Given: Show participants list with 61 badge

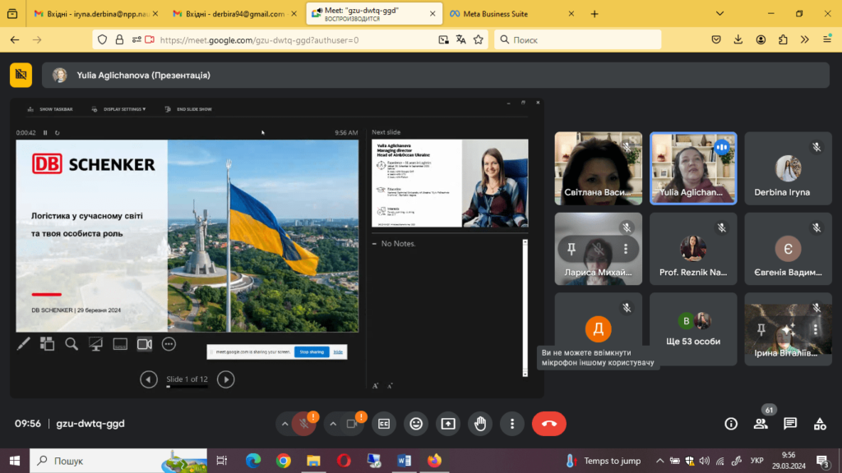Looking at the screenshot, I should tap(761, 424).
